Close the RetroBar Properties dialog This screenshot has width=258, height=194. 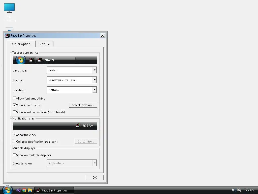[x=102, y=36]
